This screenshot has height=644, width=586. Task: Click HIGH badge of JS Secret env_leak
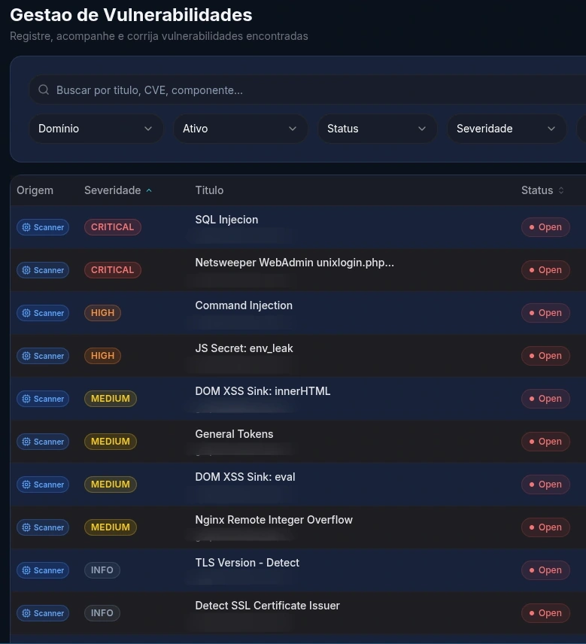pyautogui.click(x=102, y=356)
